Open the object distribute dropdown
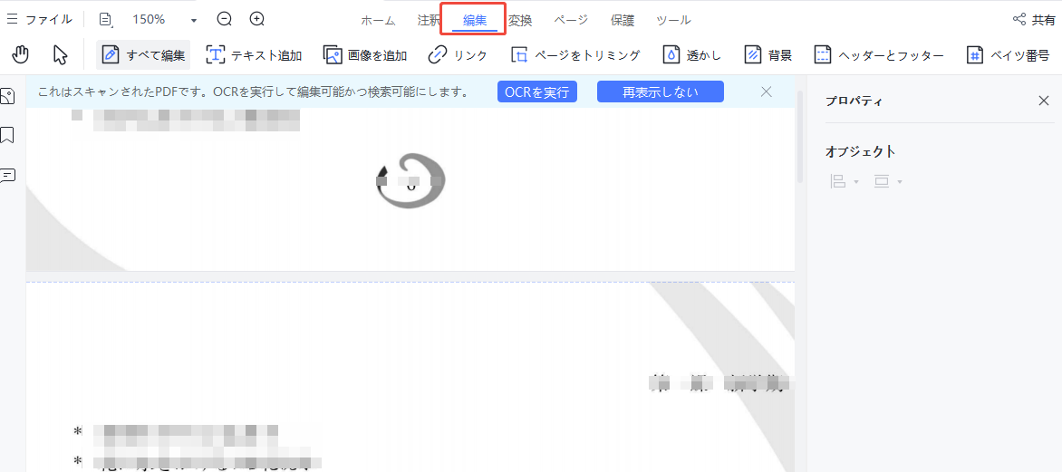1062x472 pixels. pyautogui.click(x=888, y=181)
